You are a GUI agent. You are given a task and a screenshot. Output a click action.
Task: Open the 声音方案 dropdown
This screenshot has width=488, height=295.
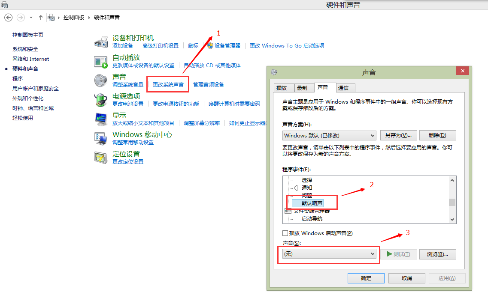(329, 135)
